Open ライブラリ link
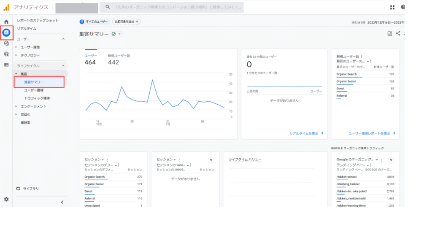This screenshot has width=432, height=227. click(x=31, y=189)
